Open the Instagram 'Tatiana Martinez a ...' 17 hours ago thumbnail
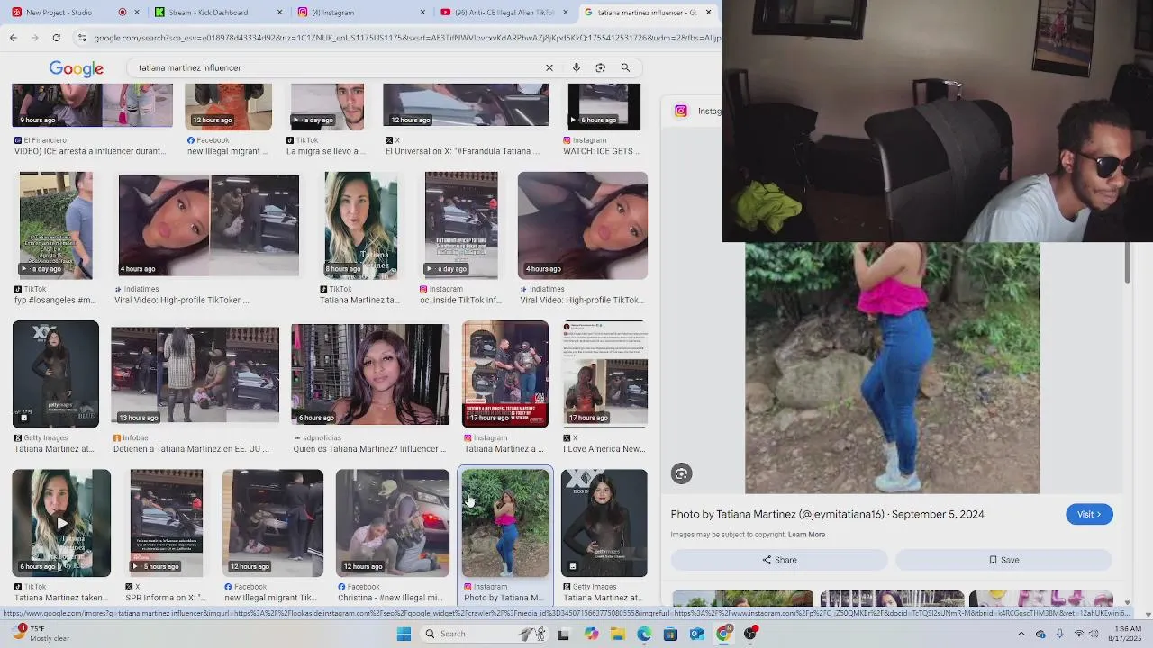The height and width of the screenshot is (648, 1153). click(505, 373)
